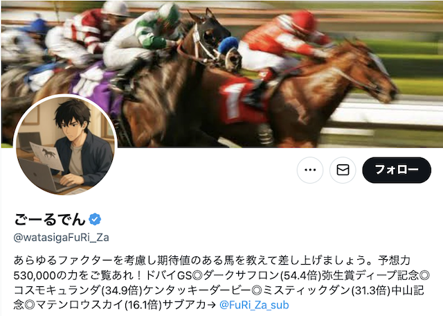Open the three-dot more options menu
This screenshot has width=443, height=316.
click(310, 170)
